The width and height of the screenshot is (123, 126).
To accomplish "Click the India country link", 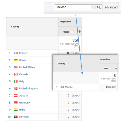I will pos(22,110).
